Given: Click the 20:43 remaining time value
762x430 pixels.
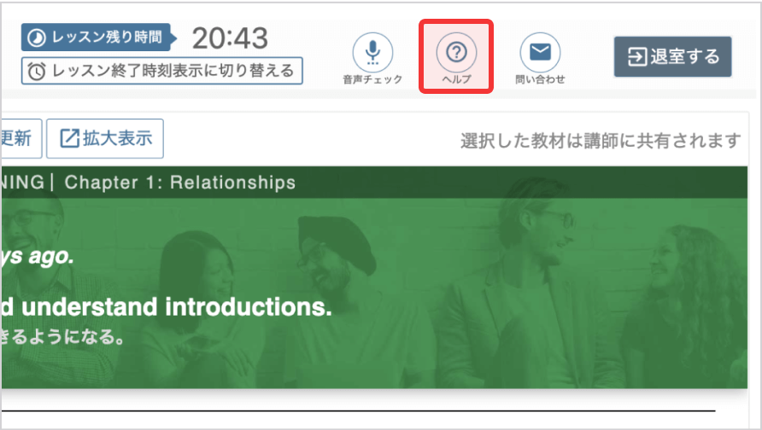Looking at the screenshot, I should coord(230,38).
